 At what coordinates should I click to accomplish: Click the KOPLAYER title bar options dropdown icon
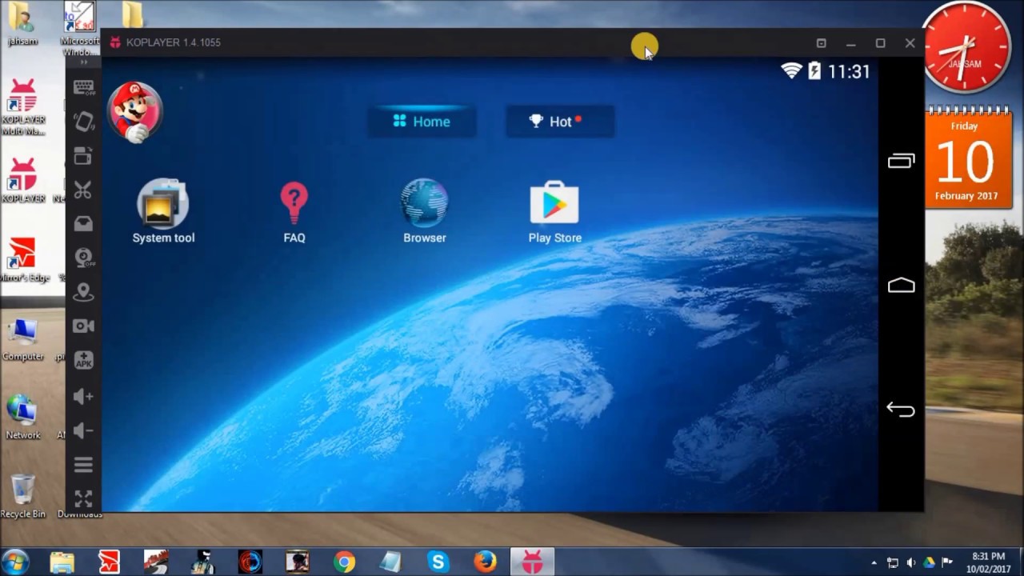pyautogui.click(x=821, y=43)
